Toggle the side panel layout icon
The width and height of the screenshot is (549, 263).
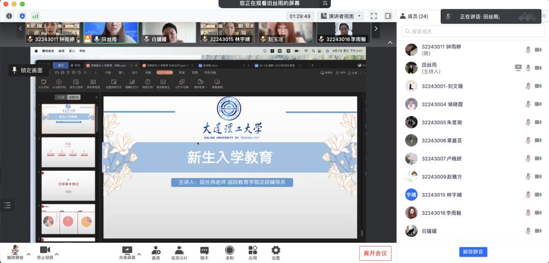point(388,16)
